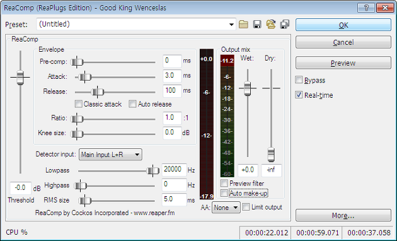The height and width of the screenshot is (241, 397).
Task: Click the Attack value field
Action: pos(172,76)
